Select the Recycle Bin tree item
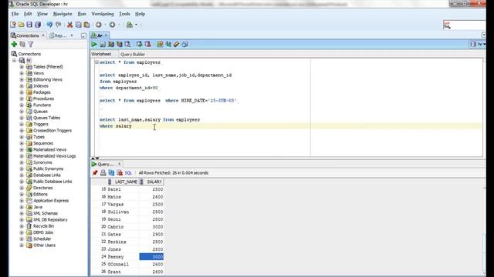Screen dimensions: 494x277 click(x=43, y=226)
